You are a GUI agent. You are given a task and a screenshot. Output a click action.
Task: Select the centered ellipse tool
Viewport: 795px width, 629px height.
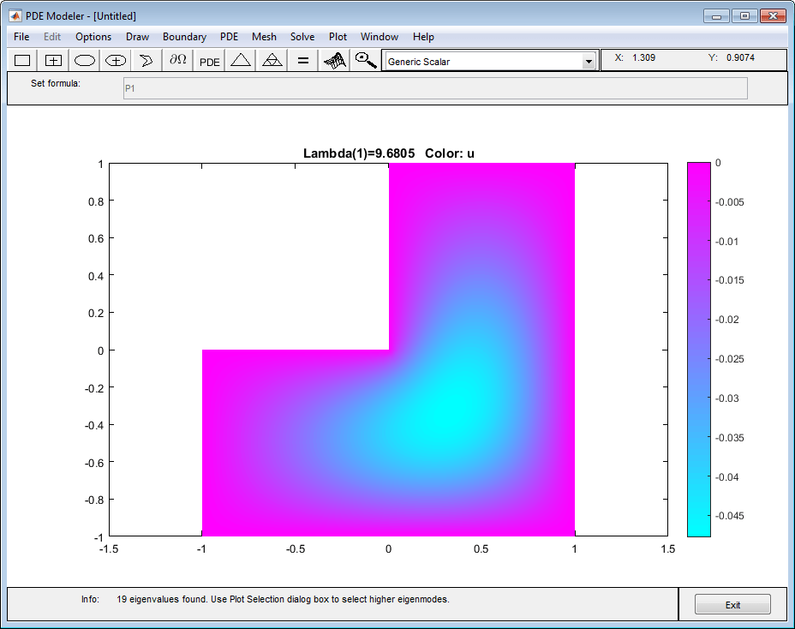click(116, 60)
